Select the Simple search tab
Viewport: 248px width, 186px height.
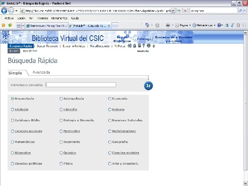point(15,73)
